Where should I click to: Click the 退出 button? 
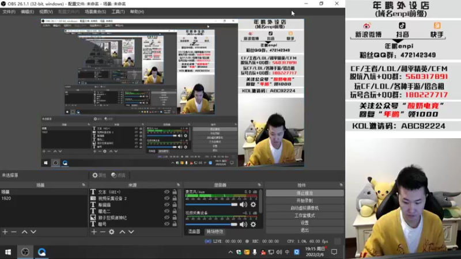[305, 230]
